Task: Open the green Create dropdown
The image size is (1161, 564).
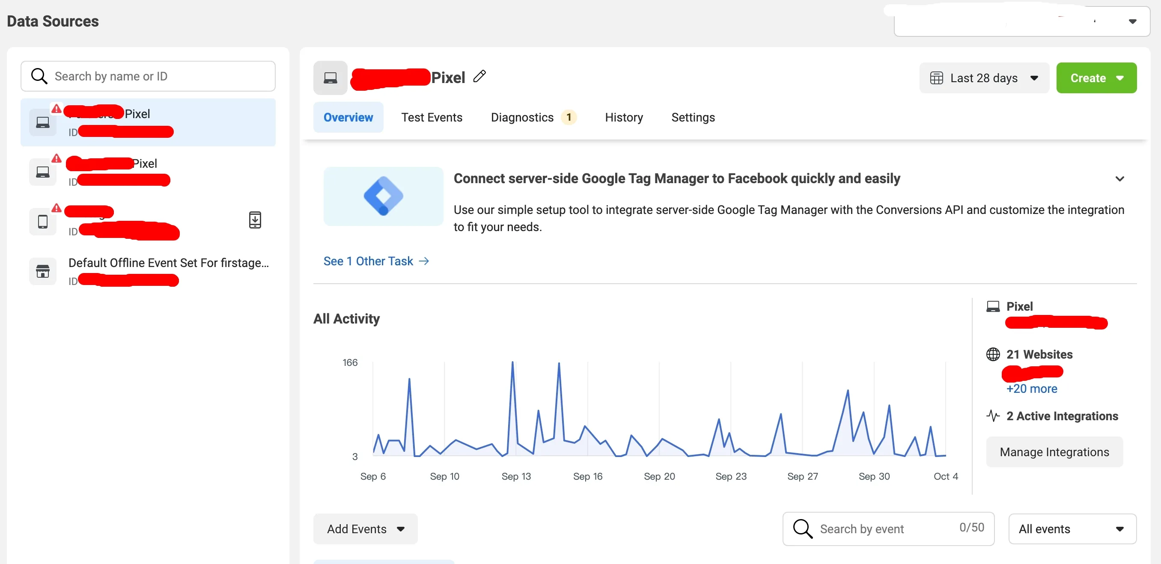Action: [x=1096, y=78]
